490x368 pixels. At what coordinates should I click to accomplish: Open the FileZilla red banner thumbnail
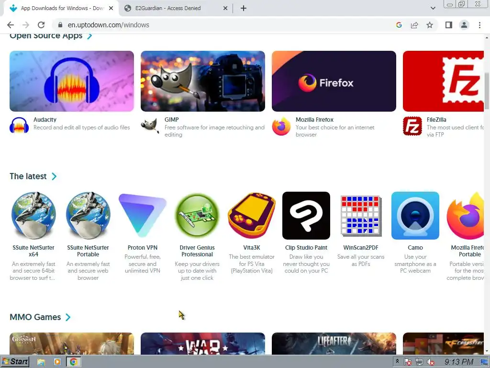443,81
